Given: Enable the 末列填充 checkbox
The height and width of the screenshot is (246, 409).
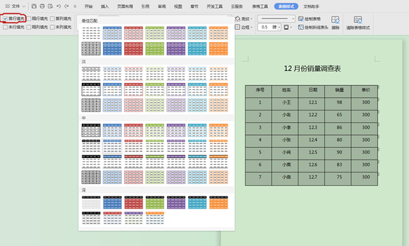Looking at the screenshot, I should point(52,27).
